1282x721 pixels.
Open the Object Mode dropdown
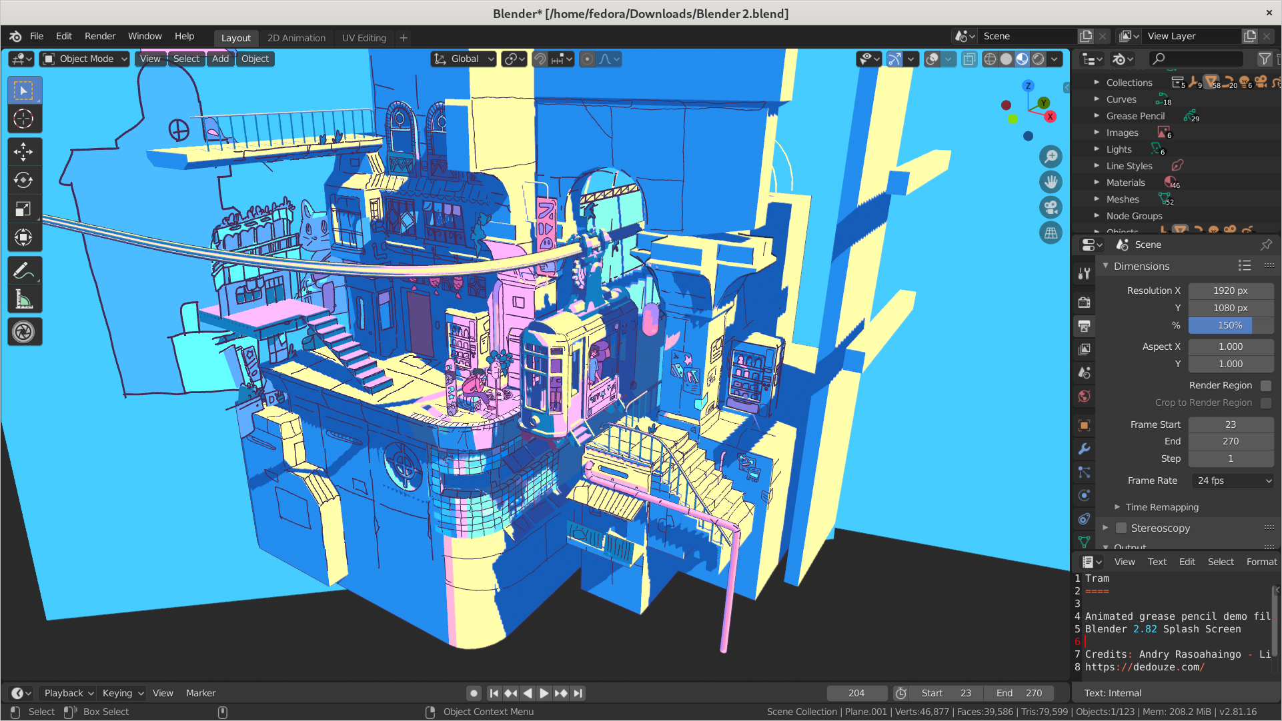click(x=85, y=59)
